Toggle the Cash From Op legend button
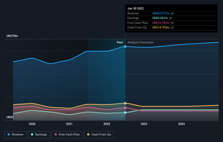The width and height of the screenshot is (223, 142). pyautogui.click(x=99, y=135)
